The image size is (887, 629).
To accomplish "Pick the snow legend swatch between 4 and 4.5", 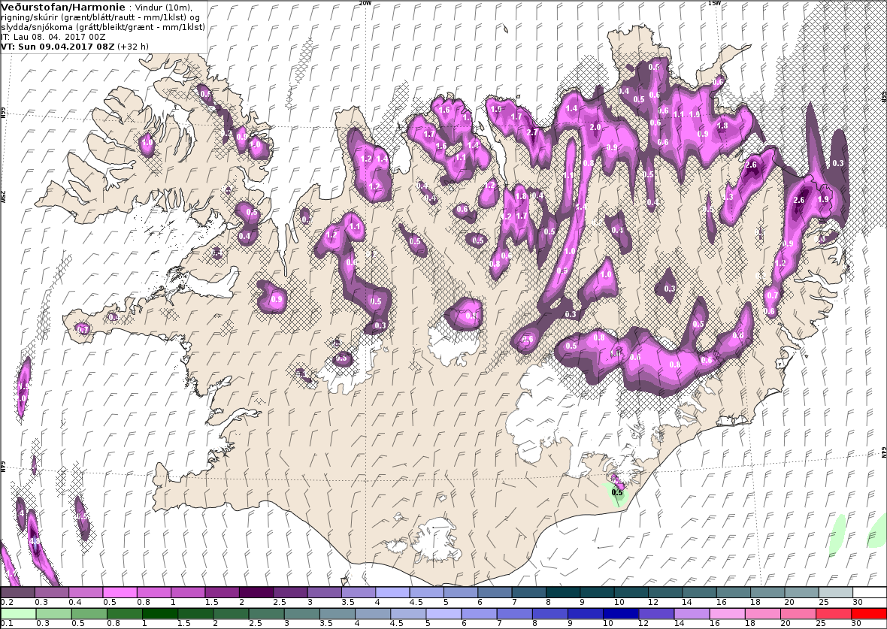I will [x=392, y=592].
